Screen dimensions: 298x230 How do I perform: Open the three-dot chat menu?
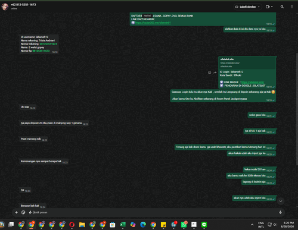click(x=292, y=7)
